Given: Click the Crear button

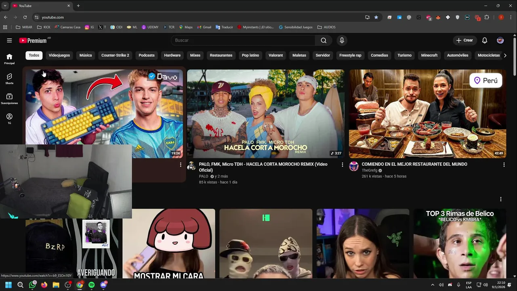Looking at the screenshot, I should click(464, 40).
